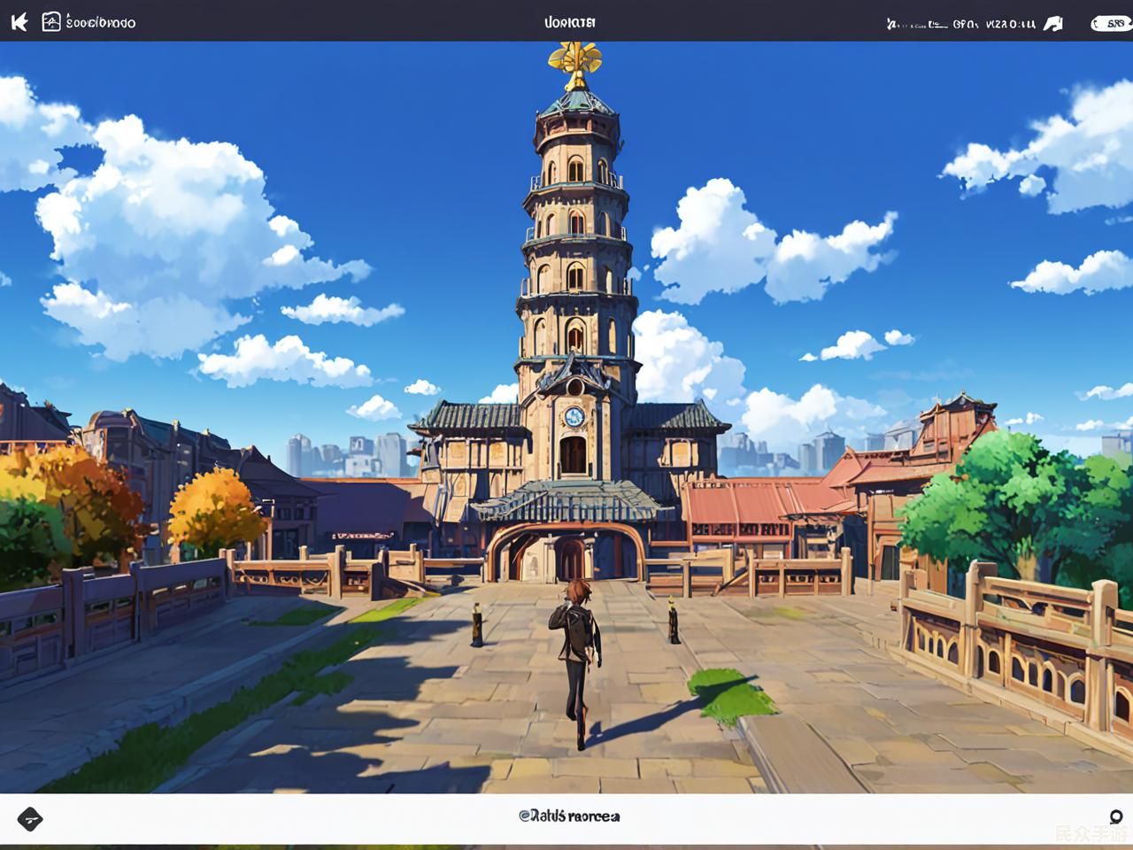Click the hand-shaped icon in the top bar

click(1052, 24)
